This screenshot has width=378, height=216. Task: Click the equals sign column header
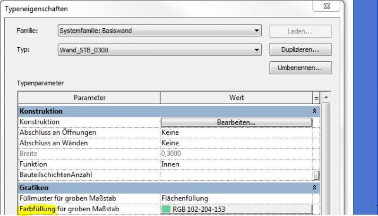click(316, 98)
